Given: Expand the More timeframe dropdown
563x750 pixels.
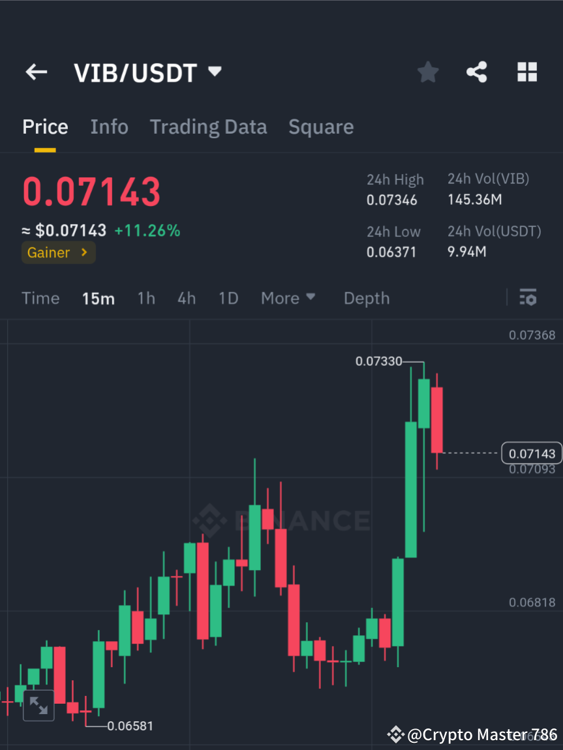Looking at the screenshot, I should (288, 298).
